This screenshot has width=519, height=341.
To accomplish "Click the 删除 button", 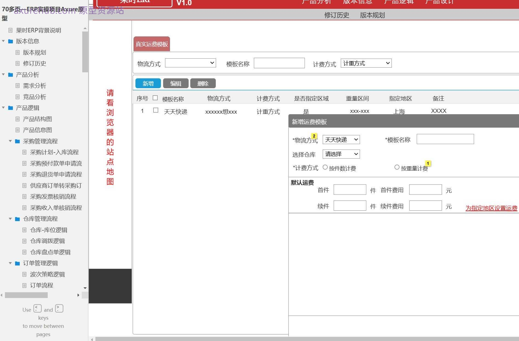I will pos(203,83).
